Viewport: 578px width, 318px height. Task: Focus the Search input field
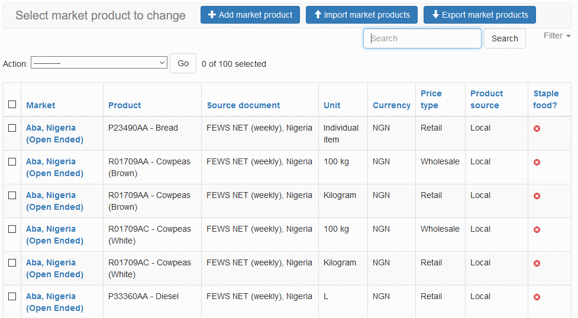422,38
